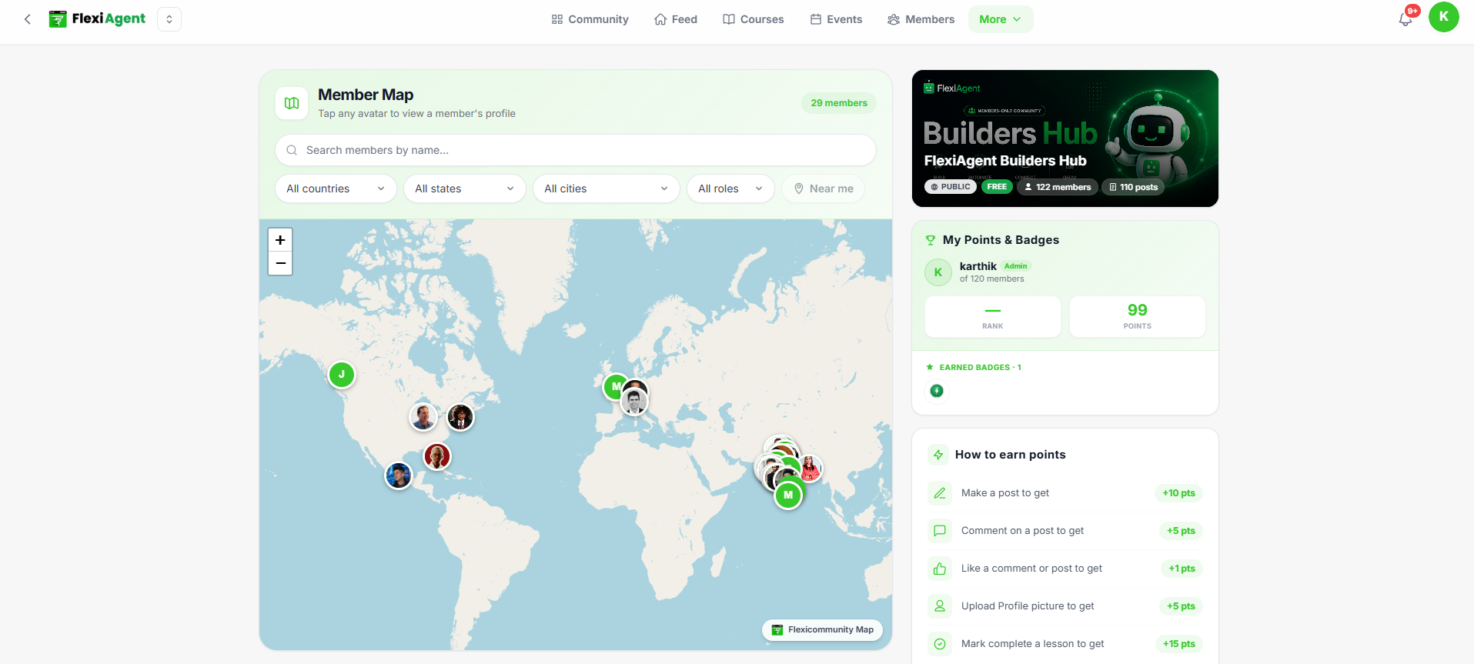
Task: Click the PUBLIC badge on banner
Action: (951, 187)
